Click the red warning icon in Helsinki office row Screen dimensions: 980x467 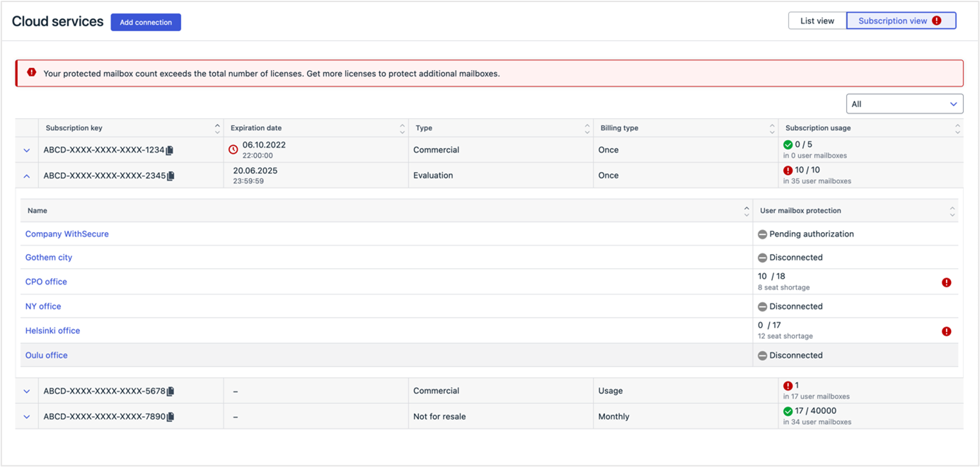946,331
